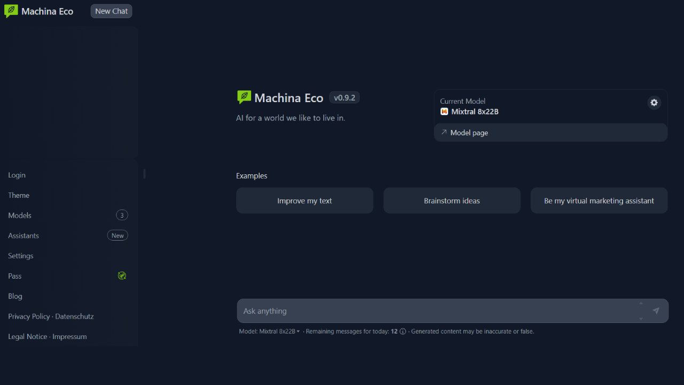Start a New Chat

click(111, 11)
